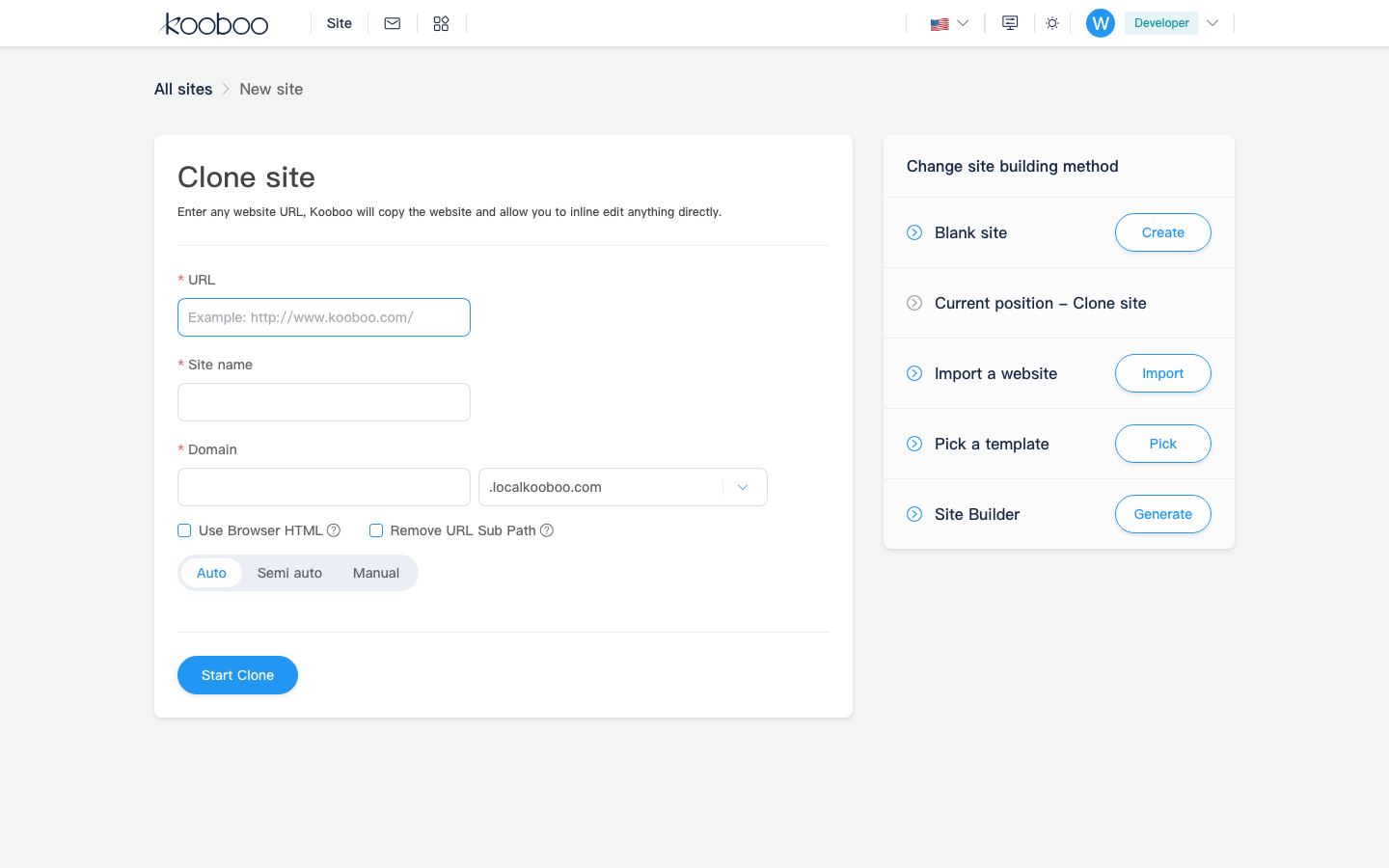The image size is (1389, 868).
Task: Click the Pick a template label
Action: 992,444
